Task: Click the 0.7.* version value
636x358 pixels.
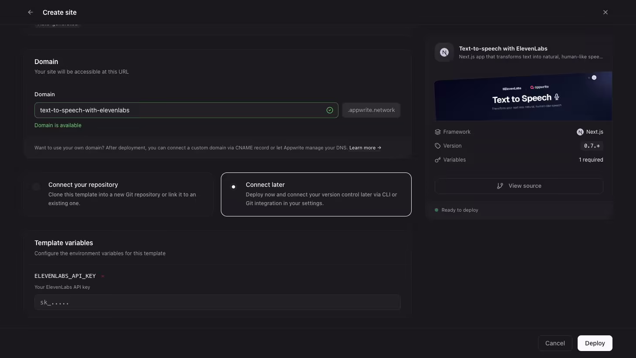Action: 592,146
